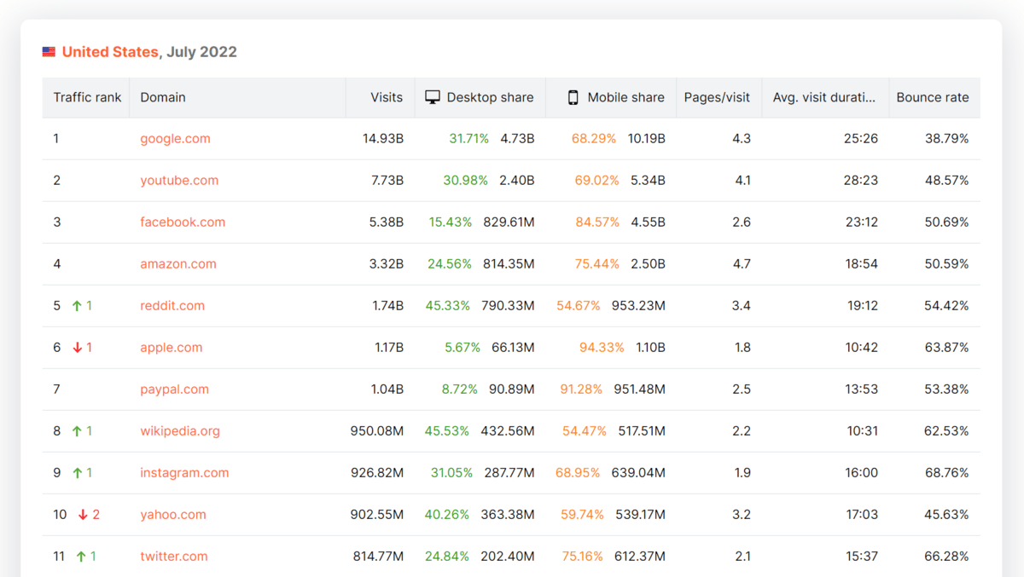The image size is (1024, 577).
Task: Select the 45.33% desktop share value
Action: [448, 305]
